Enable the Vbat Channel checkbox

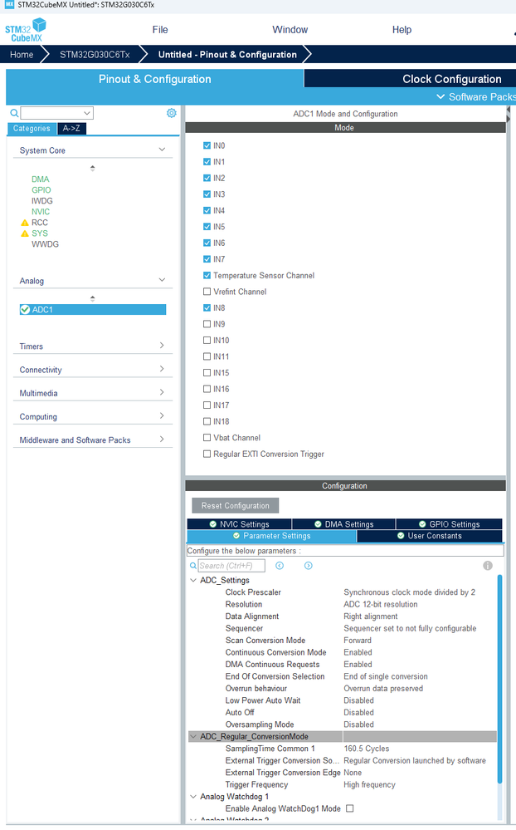(x=207, y=438)
